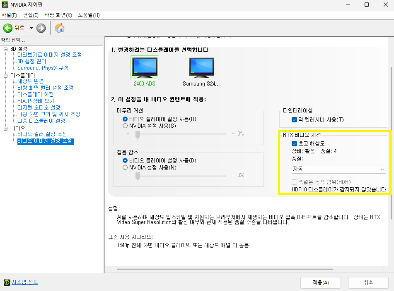The image size is (394, 291).
Task: Disable the 초고 해상도 checkbox
Action: tap(295, 143)
